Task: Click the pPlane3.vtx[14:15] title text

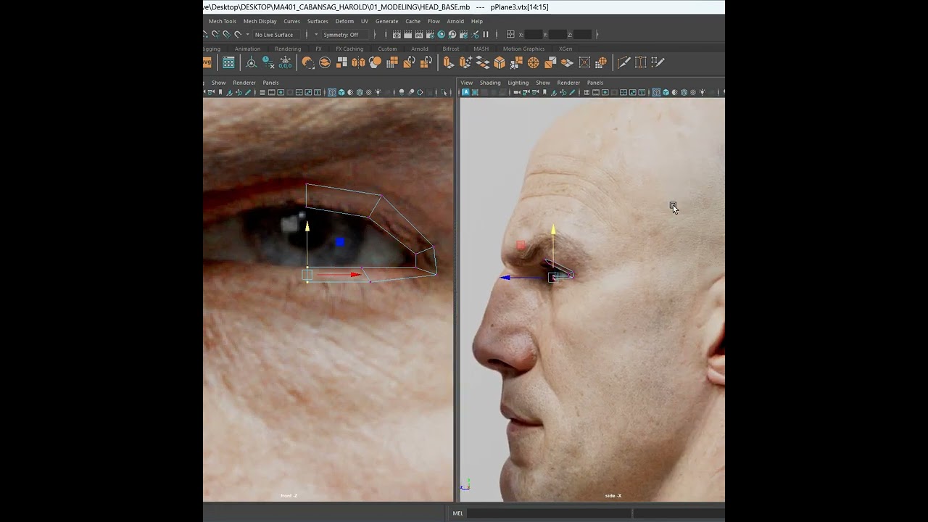Action: pyautogui.click(x=519, y=7)
